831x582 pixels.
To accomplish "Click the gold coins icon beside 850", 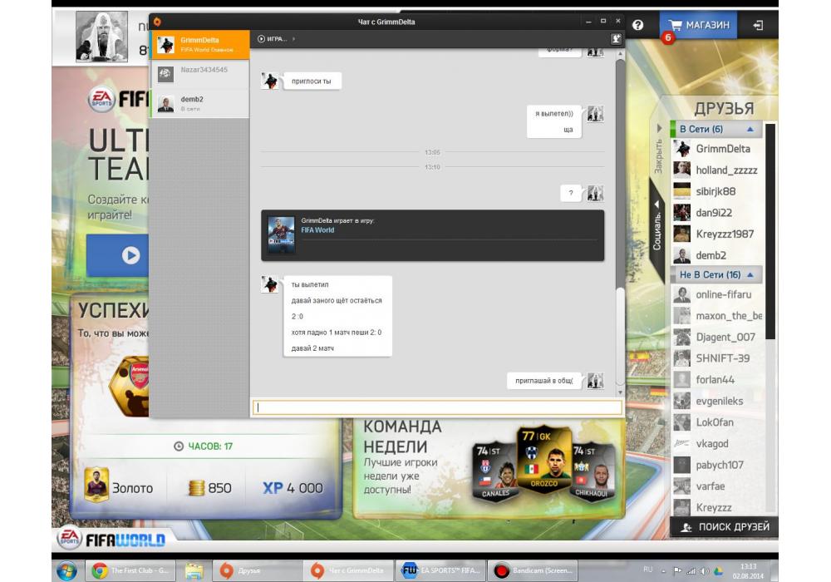I will pos(196,488).
